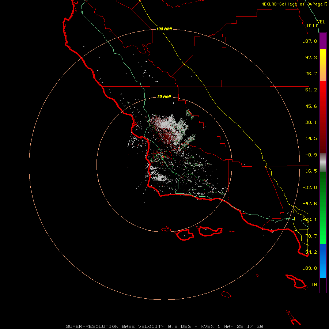Click the -109.8 scale value
The width and height of the screenshot is (329, 329).
click(x=308, y=268)
